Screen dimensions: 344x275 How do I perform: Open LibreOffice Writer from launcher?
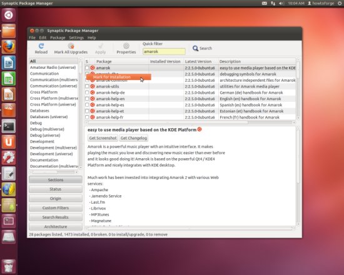[9, 62]
